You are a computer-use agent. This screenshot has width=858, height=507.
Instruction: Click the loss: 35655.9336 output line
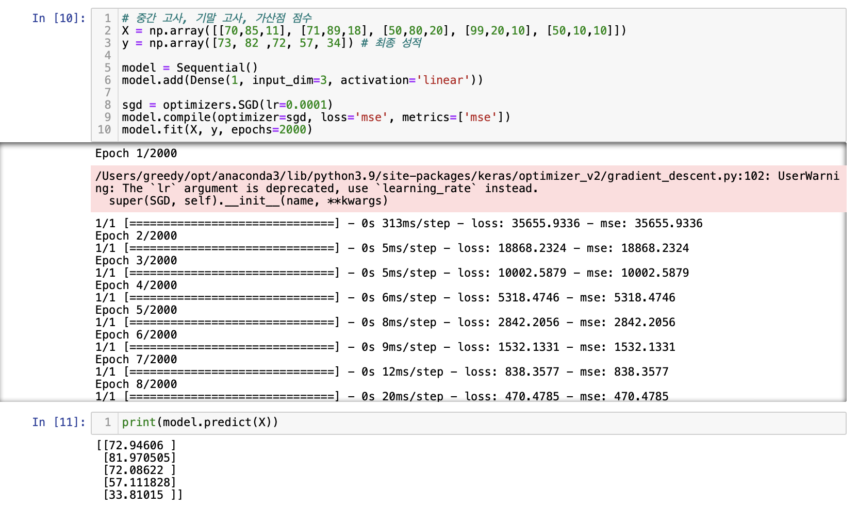coord(399,224)
